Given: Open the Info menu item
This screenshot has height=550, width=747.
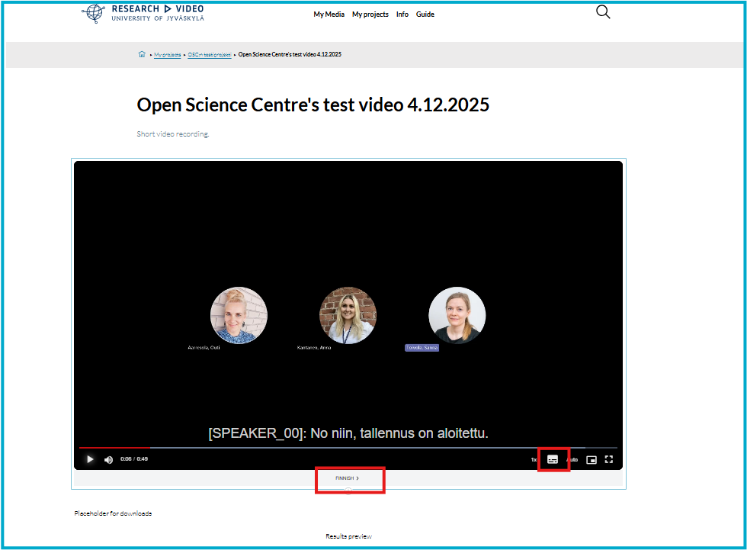Looking at the screenshot, I should [402, 14].
